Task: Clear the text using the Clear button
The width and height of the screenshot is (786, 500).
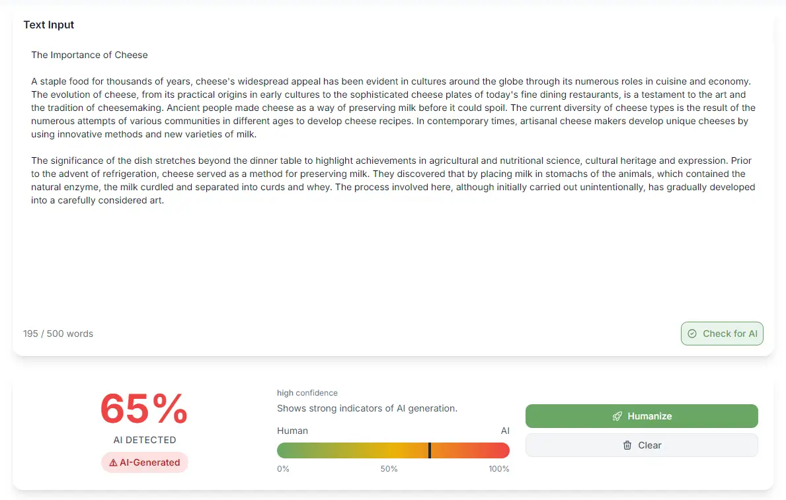Action: coord(641,445)
